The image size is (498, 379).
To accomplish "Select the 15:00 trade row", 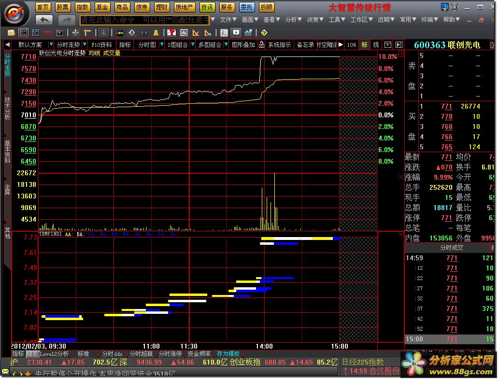I will click(450, 339).
